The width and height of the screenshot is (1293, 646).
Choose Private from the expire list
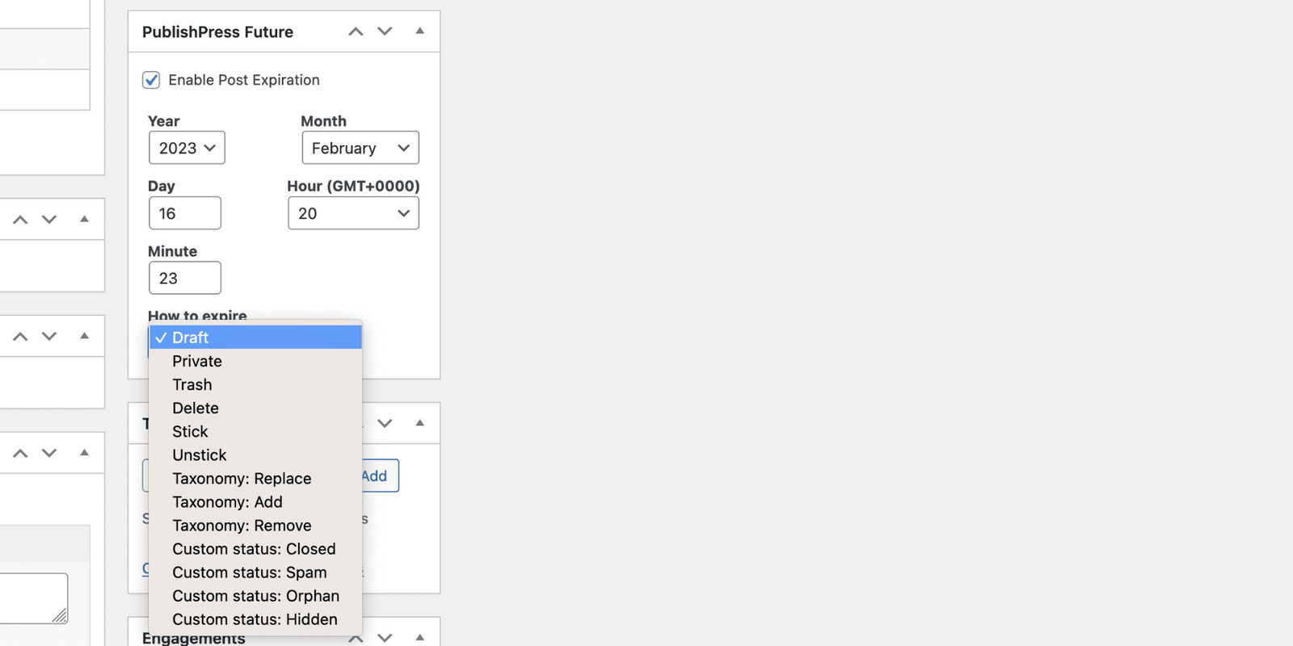[x=255, y=361]
